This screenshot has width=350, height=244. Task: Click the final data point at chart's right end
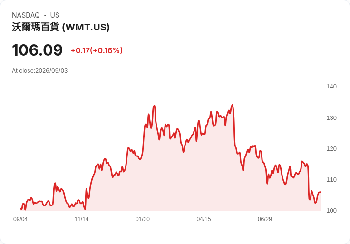(321, 192)
